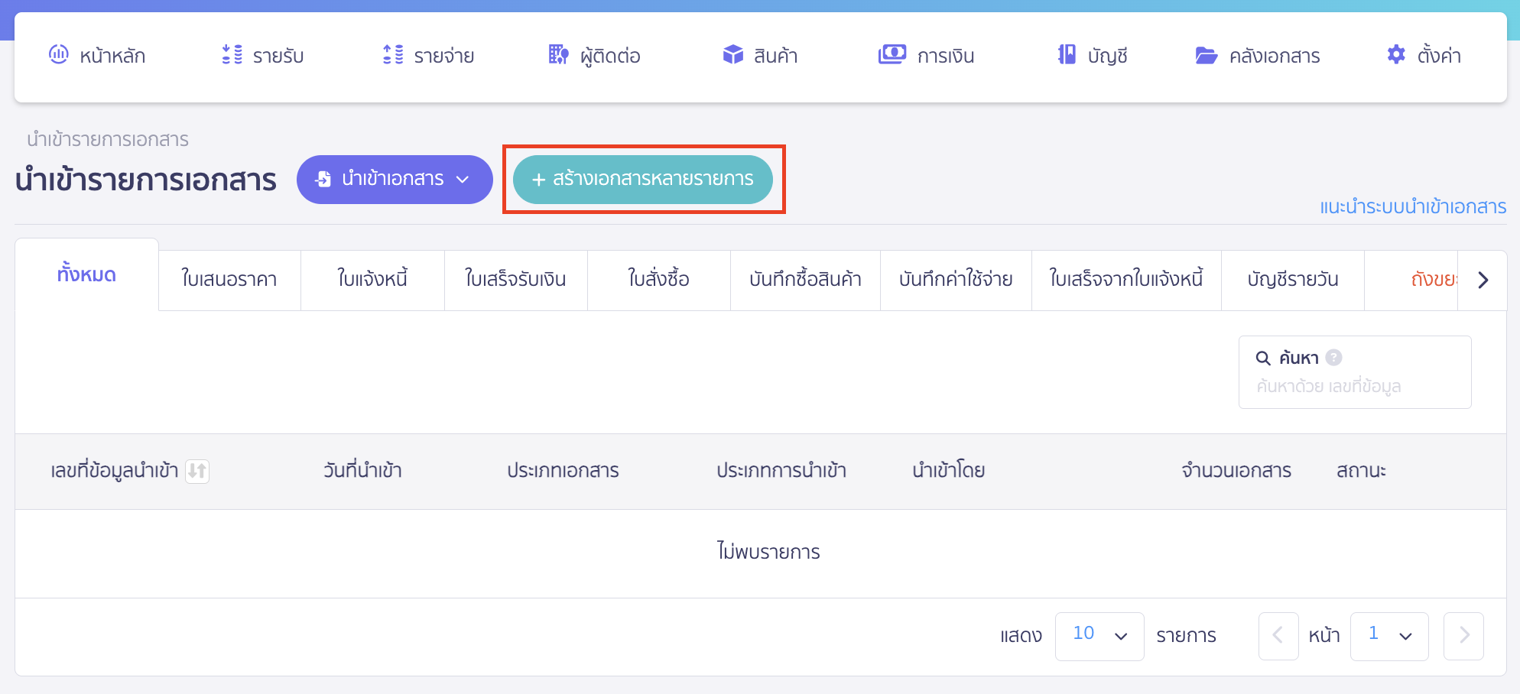Click the สร้างเอกสารหลายรายการ button
The width and height of the screenshot is (1520, 694).
643,179
